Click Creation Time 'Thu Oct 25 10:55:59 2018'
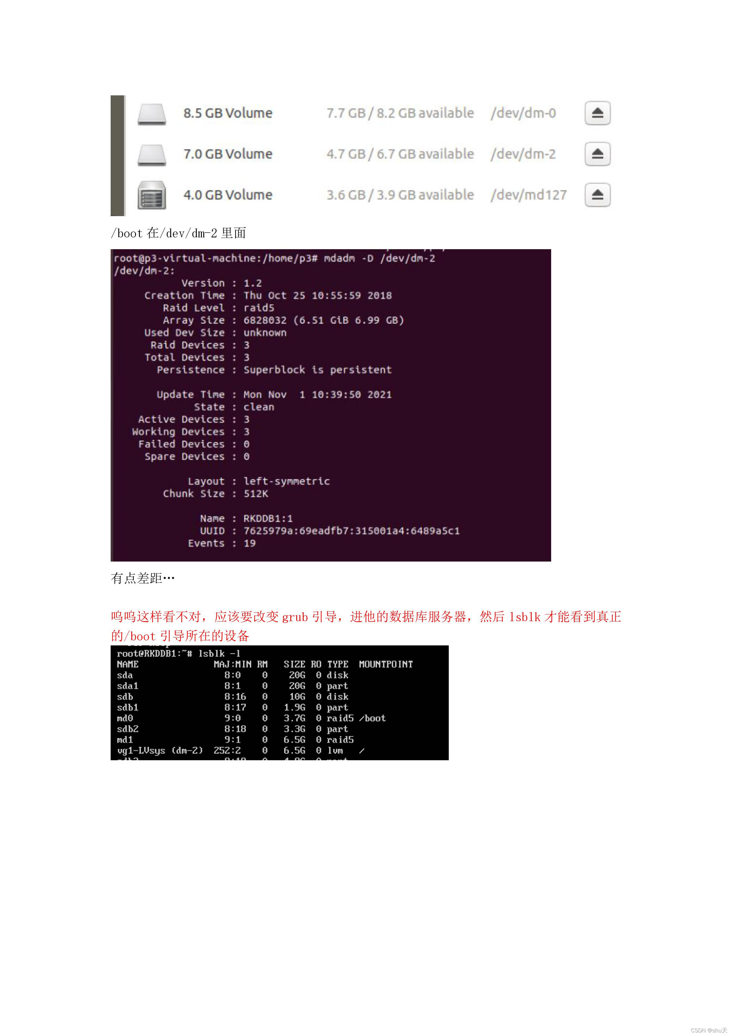Viewport: 732px width, 1036px height. 317,296
